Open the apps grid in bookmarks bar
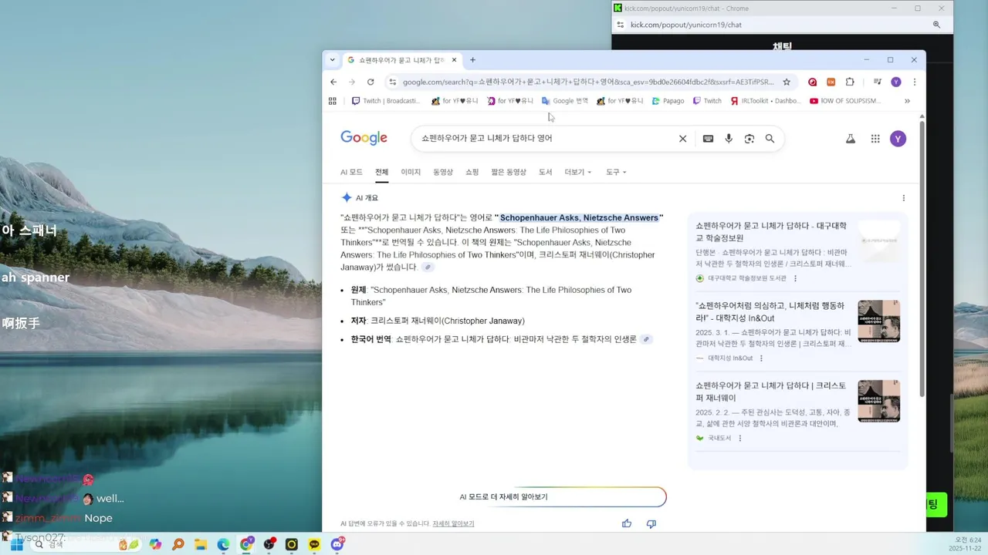This screenshot has width=988, height=555. 333,101
